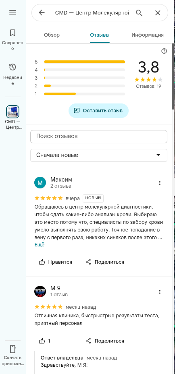Open the rating help question mark
The image size is (175, 374).
click(164, 51)
